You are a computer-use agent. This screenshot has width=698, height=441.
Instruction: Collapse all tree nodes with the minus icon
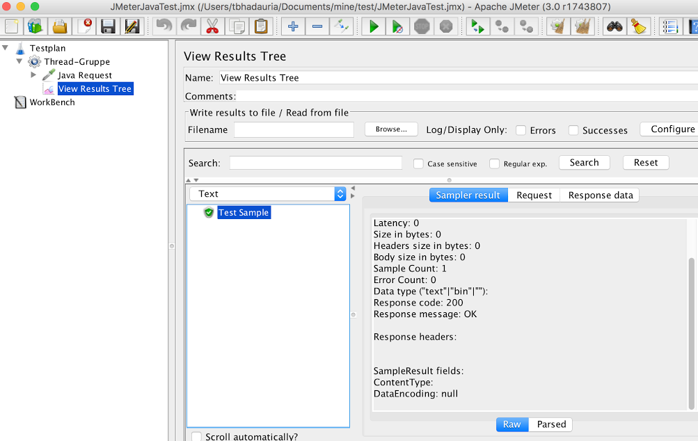tap(317, 26)
